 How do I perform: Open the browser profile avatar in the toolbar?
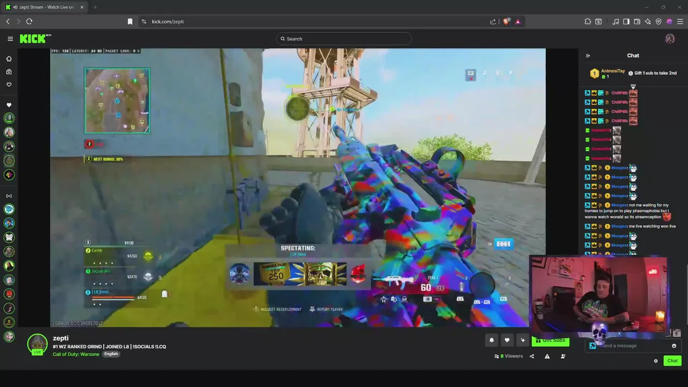tap(669, 21)
